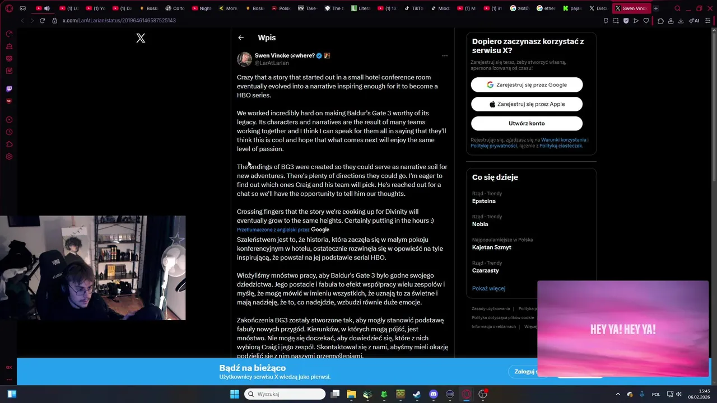Switch to the 'TikTok' tab
Image resolution: width=717 pixels, height=403 pixels.
[413, 8]
